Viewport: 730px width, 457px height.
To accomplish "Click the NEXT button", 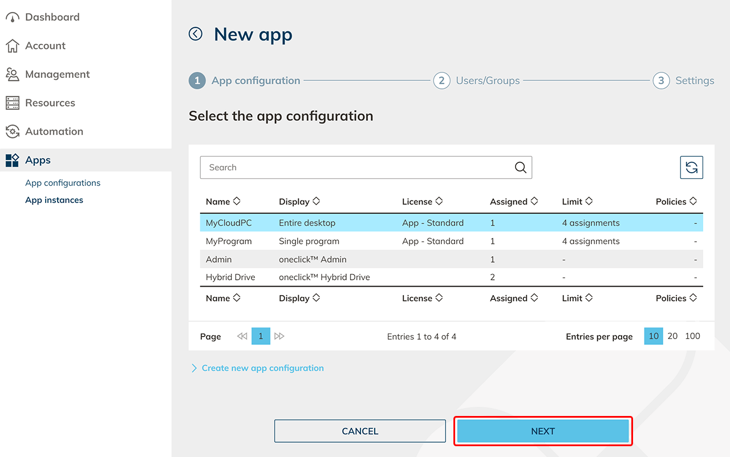I will [x=542, y=431].
